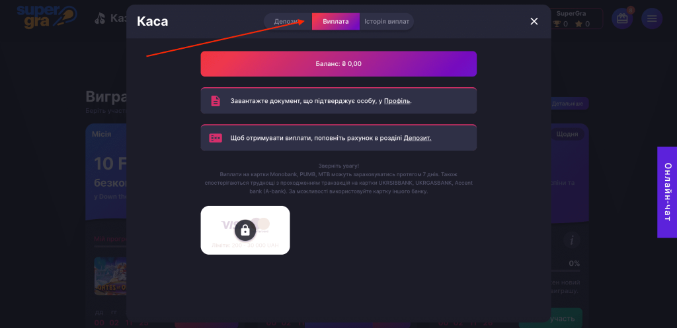
Task: Open the Депозит link in the notice
Action: click(x=417, y=138)
